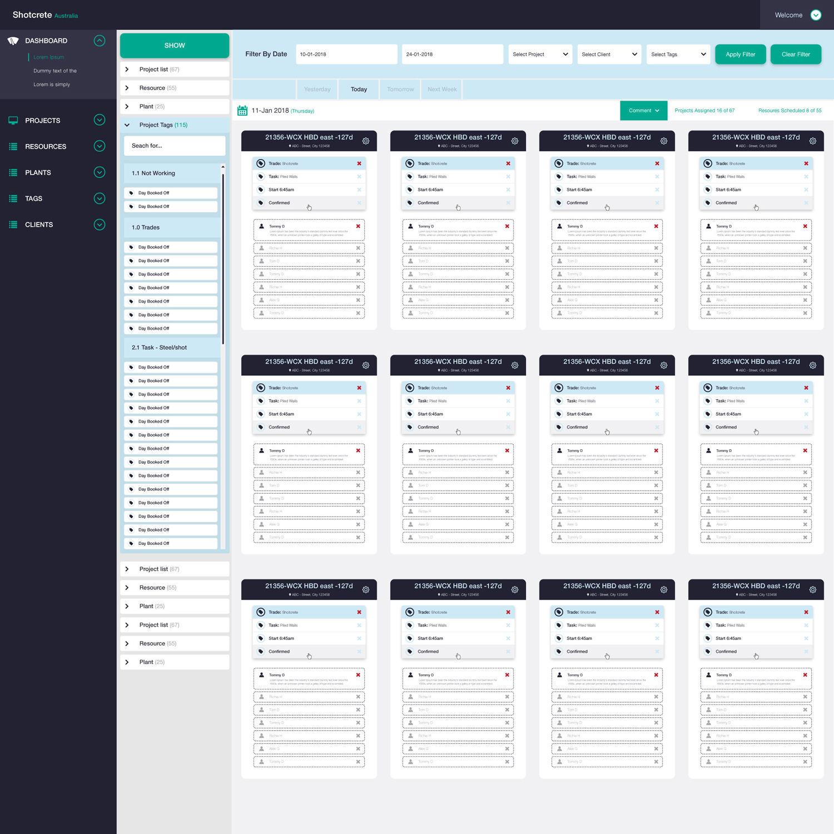The height and width of the screenshot is (834, 834).
Task: Select the Today tab
Action: (359, 90)
